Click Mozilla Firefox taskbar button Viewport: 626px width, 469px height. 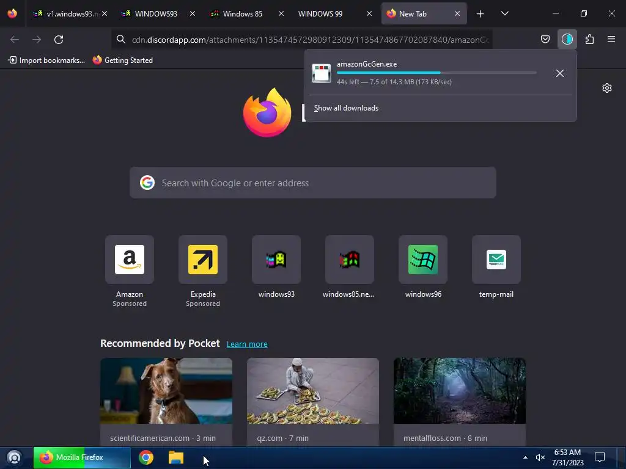pos(82,457)
